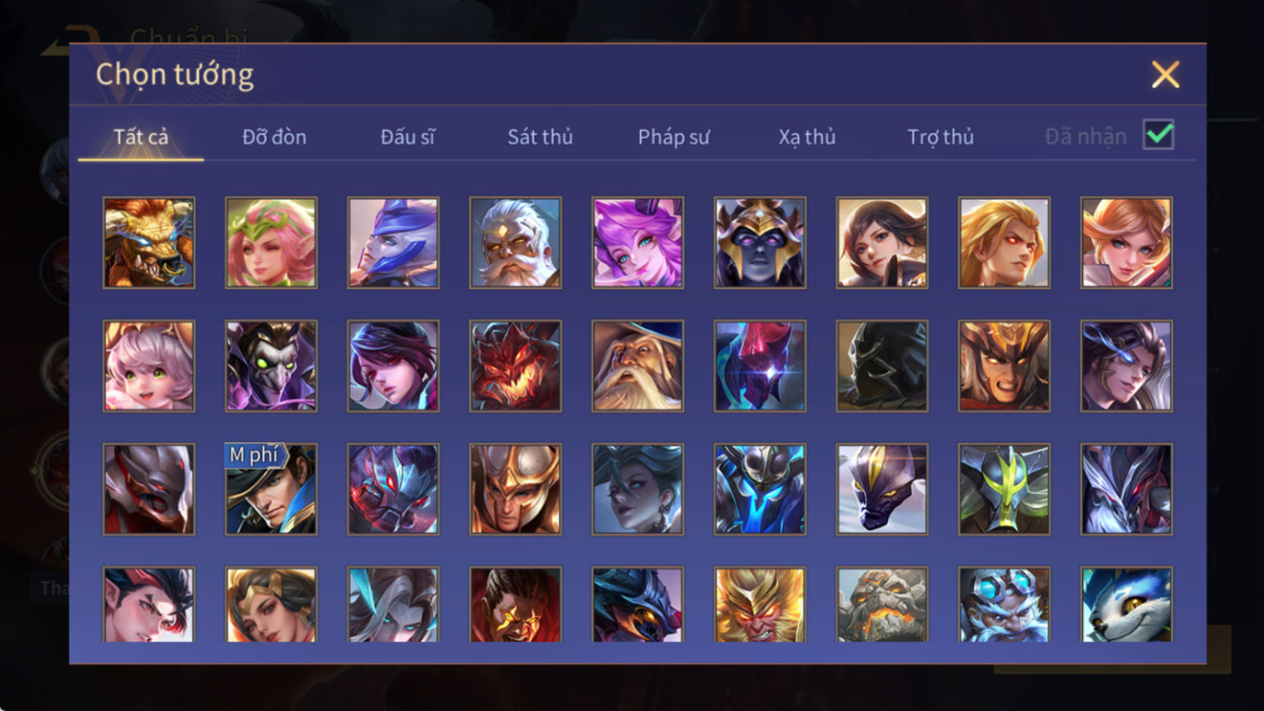1264x711 pixels.
Task: Choose the golden monkey king hero portrait
Action: pyautogui.click(x=759, y=605)
